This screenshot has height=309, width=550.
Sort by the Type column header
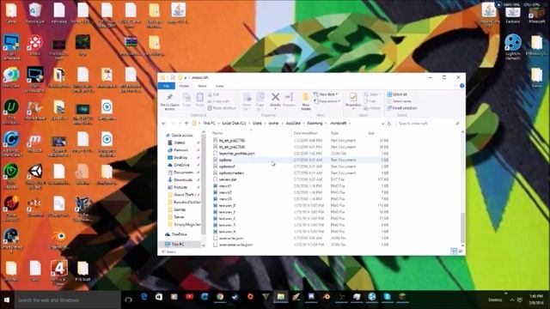(x=334, y=133)
